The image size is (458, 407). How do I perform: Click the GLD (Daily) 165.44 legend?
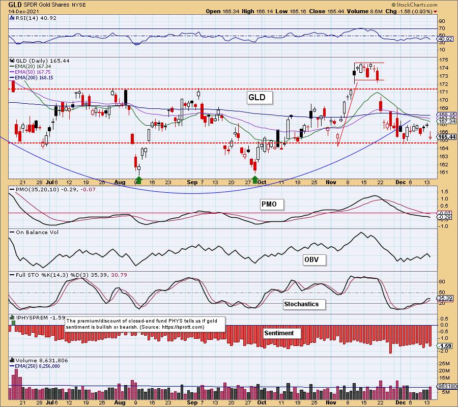click(x=43, y=61)
